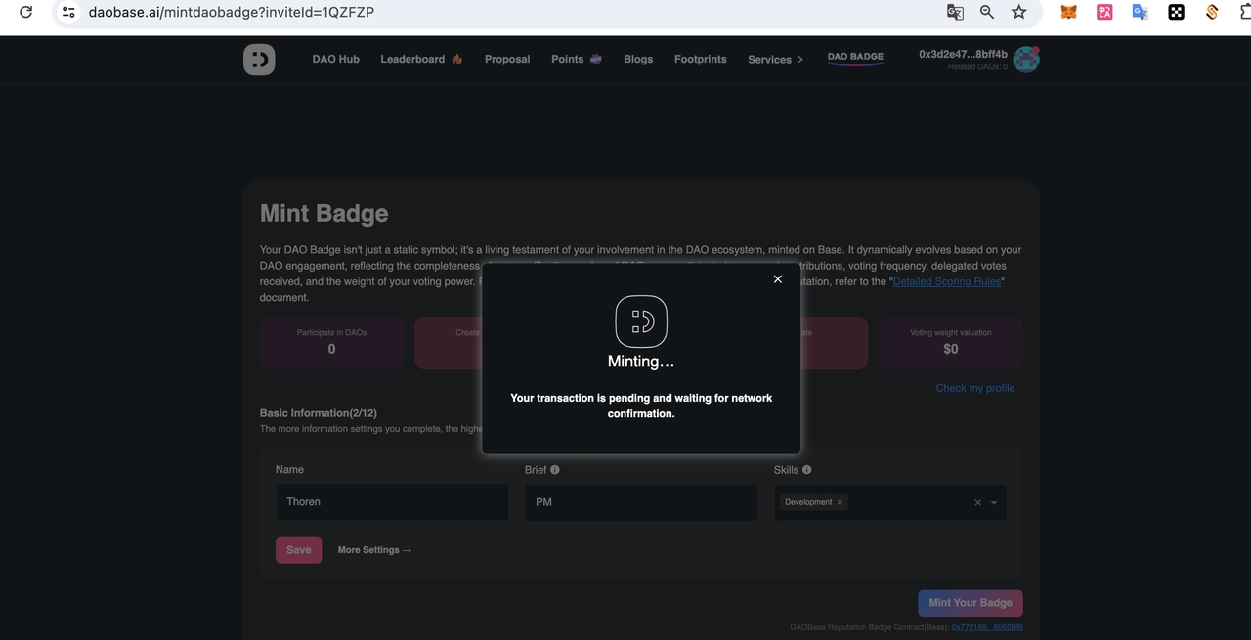Remove the Development skill tag
Screen dimensions: 1251x640
[840, 502]
